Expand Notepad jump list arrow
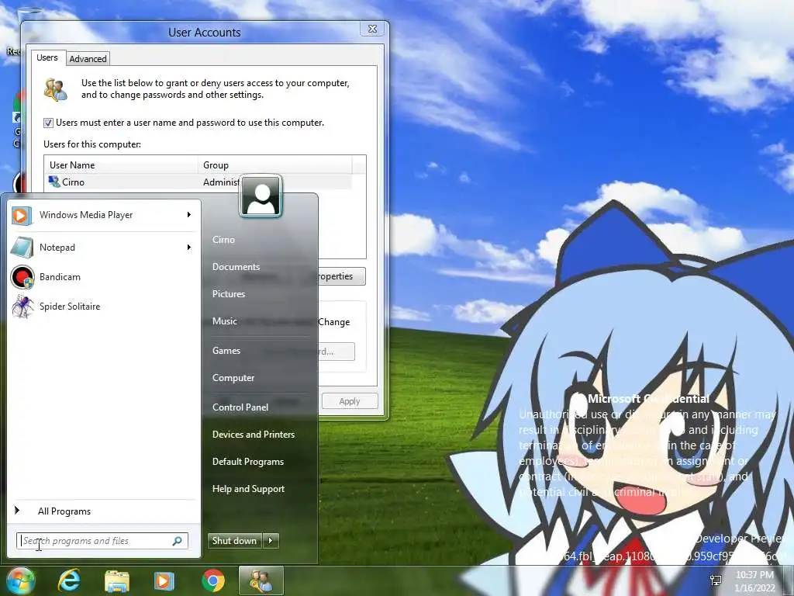 tap(189, 248)
